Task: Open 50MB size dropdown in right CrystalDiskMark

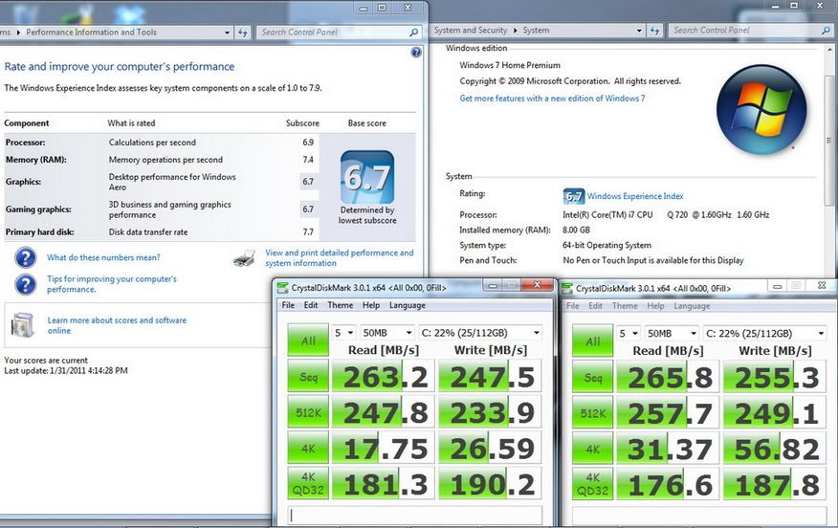Action: [671, 334]
